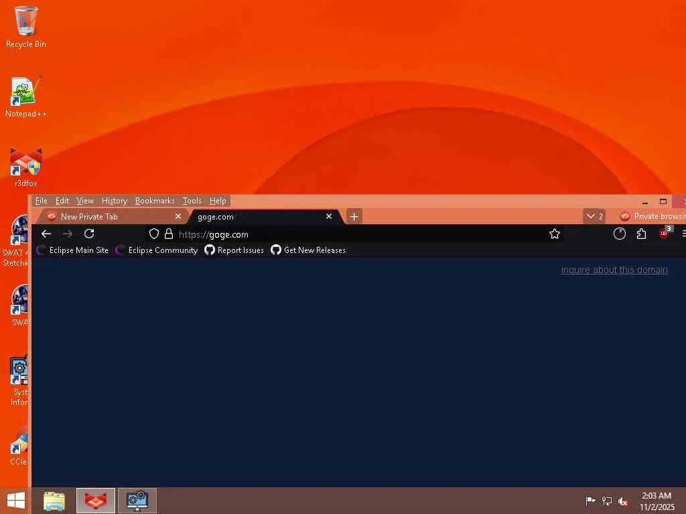Switch to the New Private Tab

pos(112,216)
